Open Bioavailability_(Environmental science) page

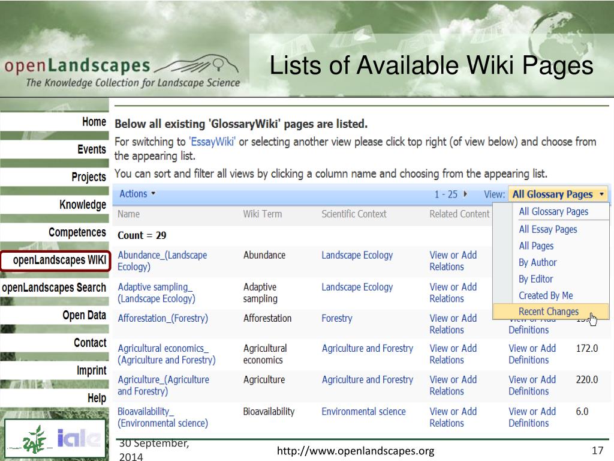point(162,418)
